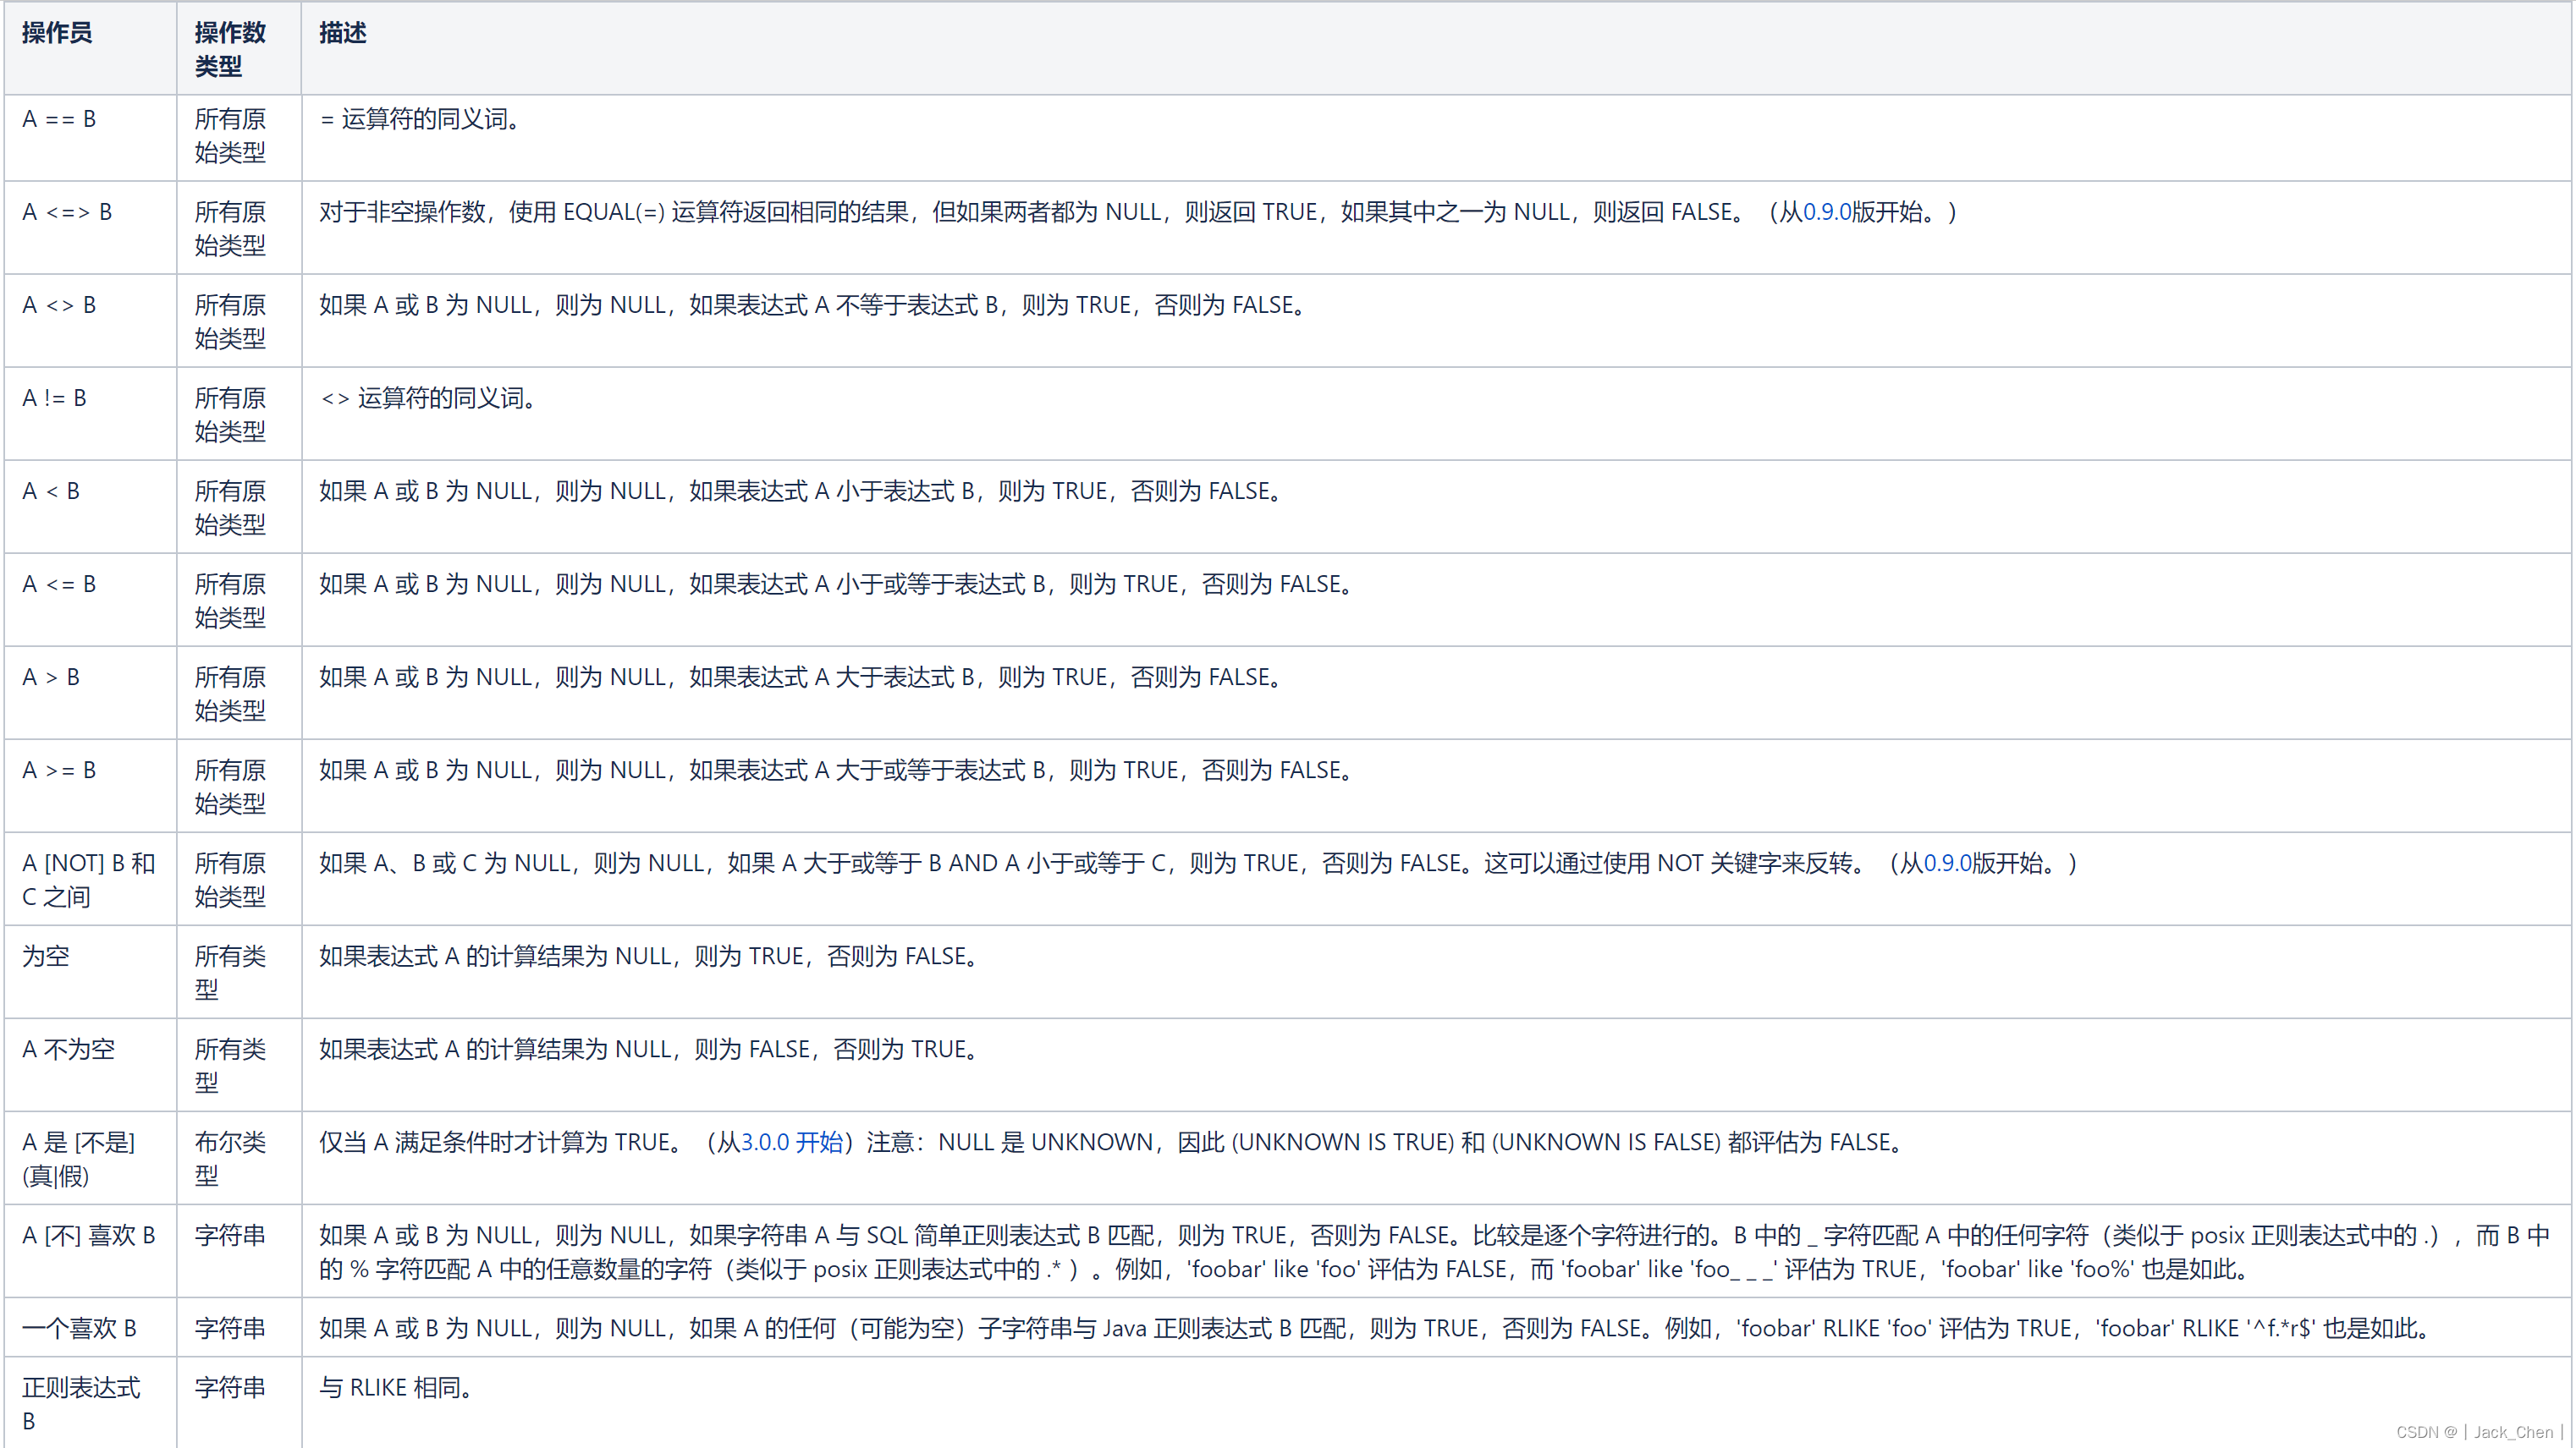Click the description in the A <> B row
2576x1448 pixels.
click(x=813, y=304)
